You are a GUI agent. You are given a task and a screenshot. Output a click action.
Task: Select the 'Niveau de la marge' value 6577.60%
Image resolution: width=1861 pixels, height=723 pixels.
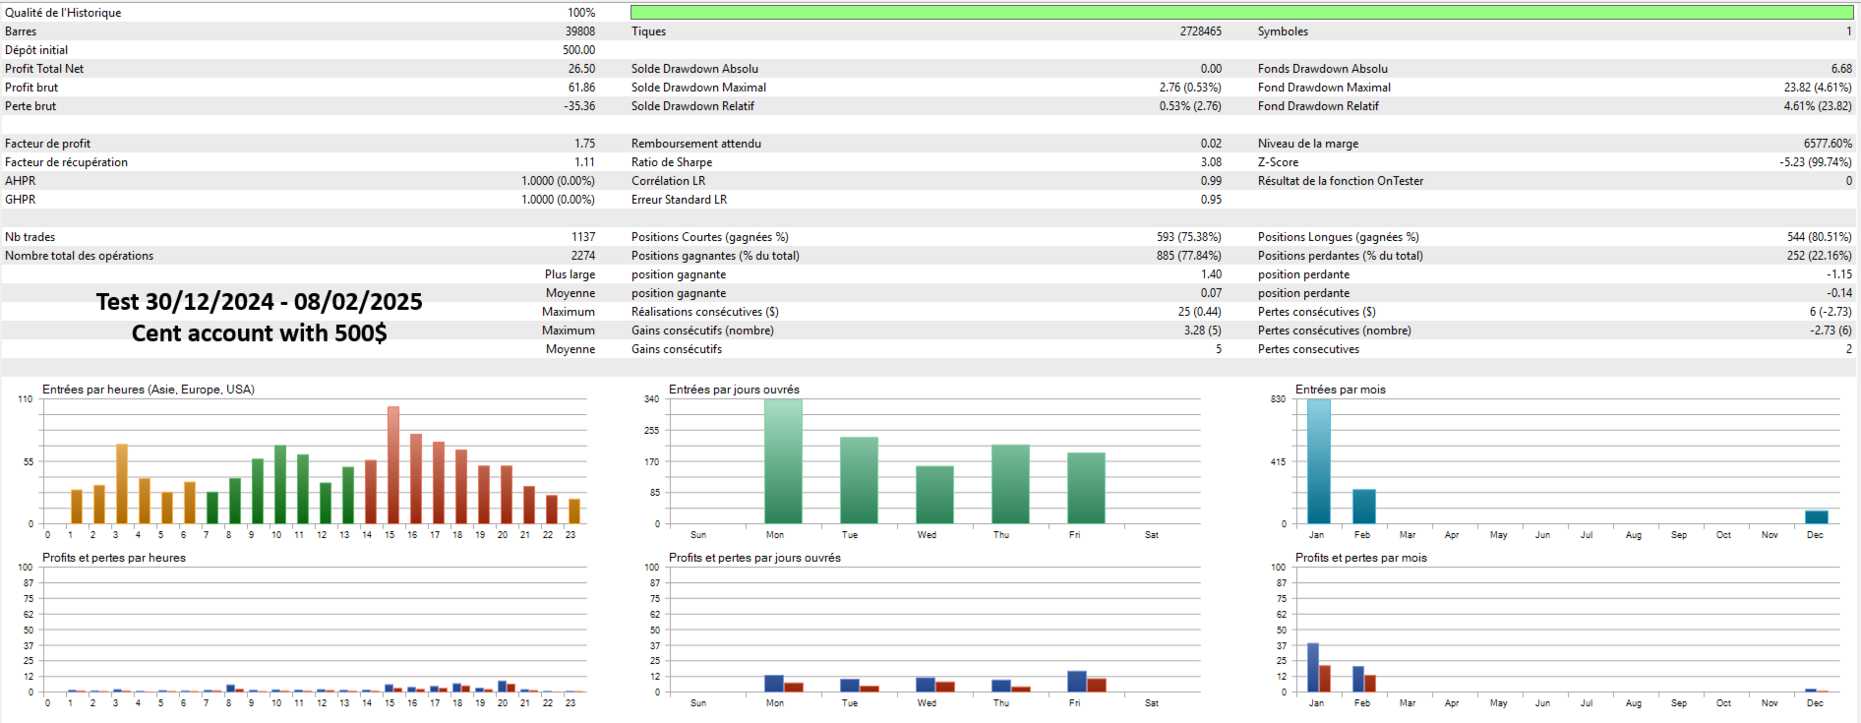pyautogui.click(x=1828, y=144)
